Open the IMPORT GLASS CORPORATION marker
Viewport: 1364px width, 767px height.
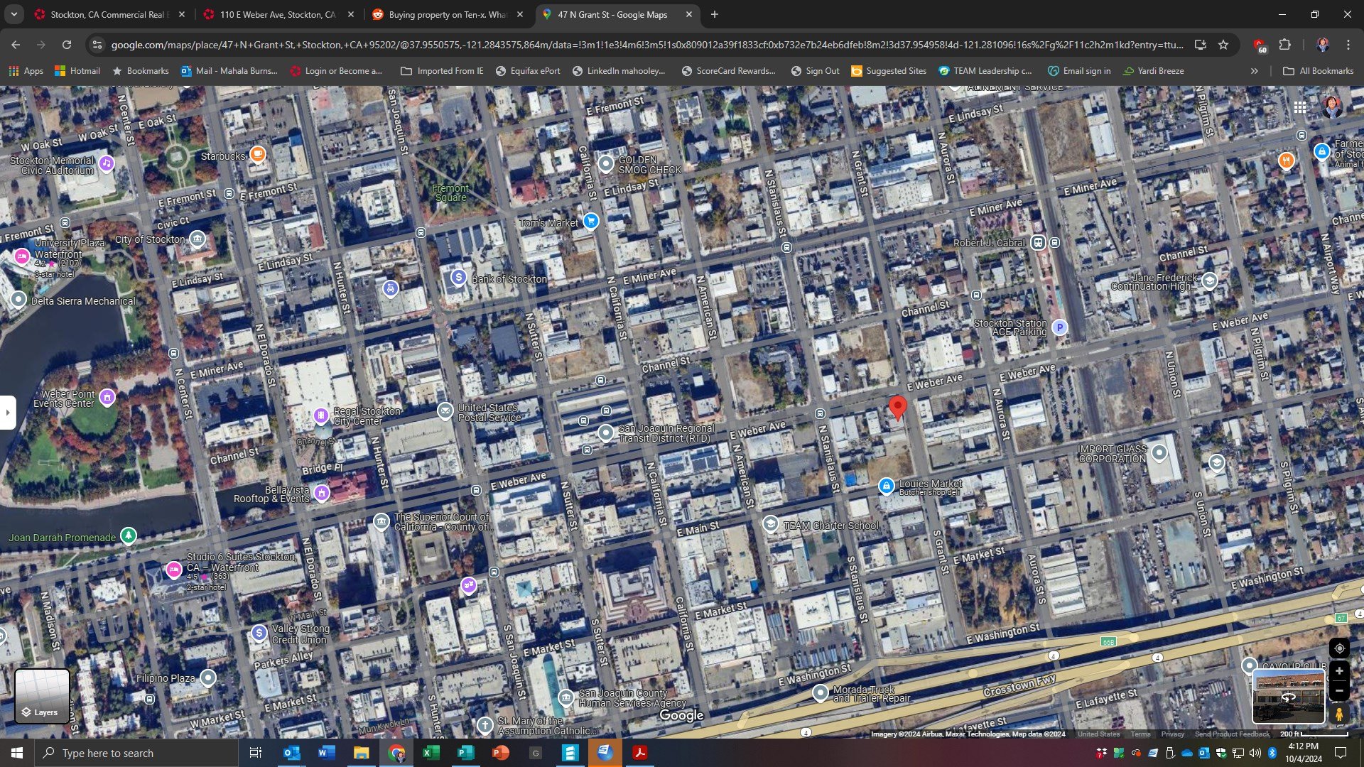[1159, 452]
